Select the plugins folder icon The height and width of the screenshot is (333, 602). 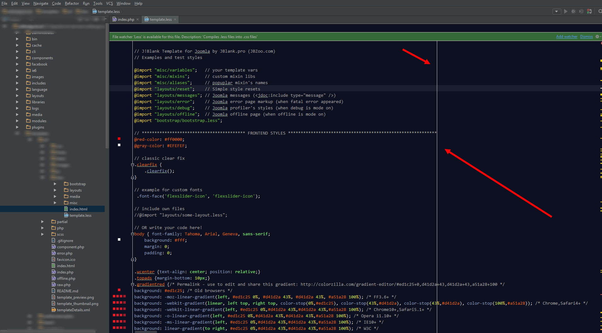(28, 127)
